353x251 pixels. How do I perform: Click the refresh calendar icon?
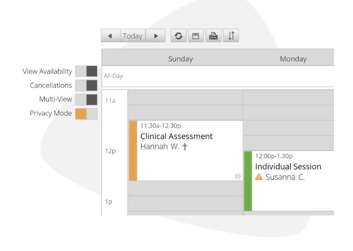179,35
